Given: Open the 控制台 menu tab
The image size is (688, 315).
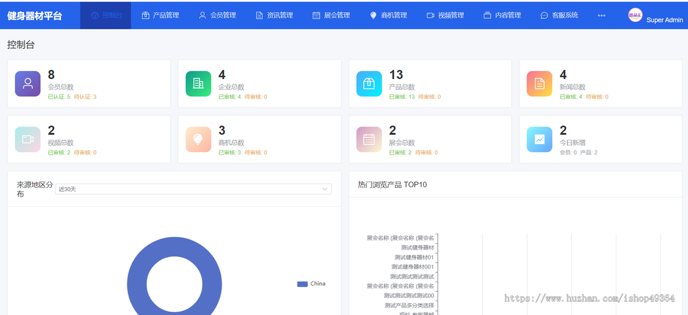Looking at the screenshot, I should (105, 15).
